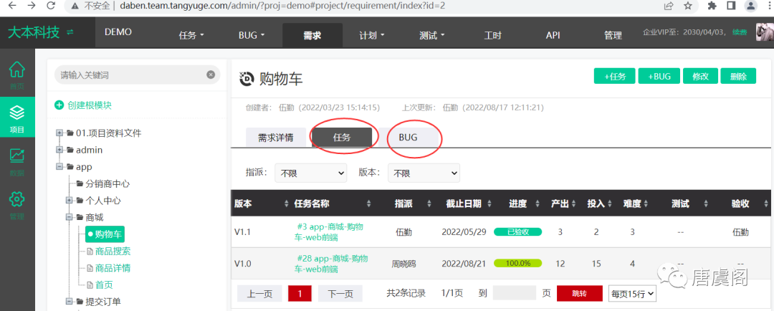Sort by the 指派 column arrows
The height and width of the screenshot is (311, 774).
pos(429,204)
